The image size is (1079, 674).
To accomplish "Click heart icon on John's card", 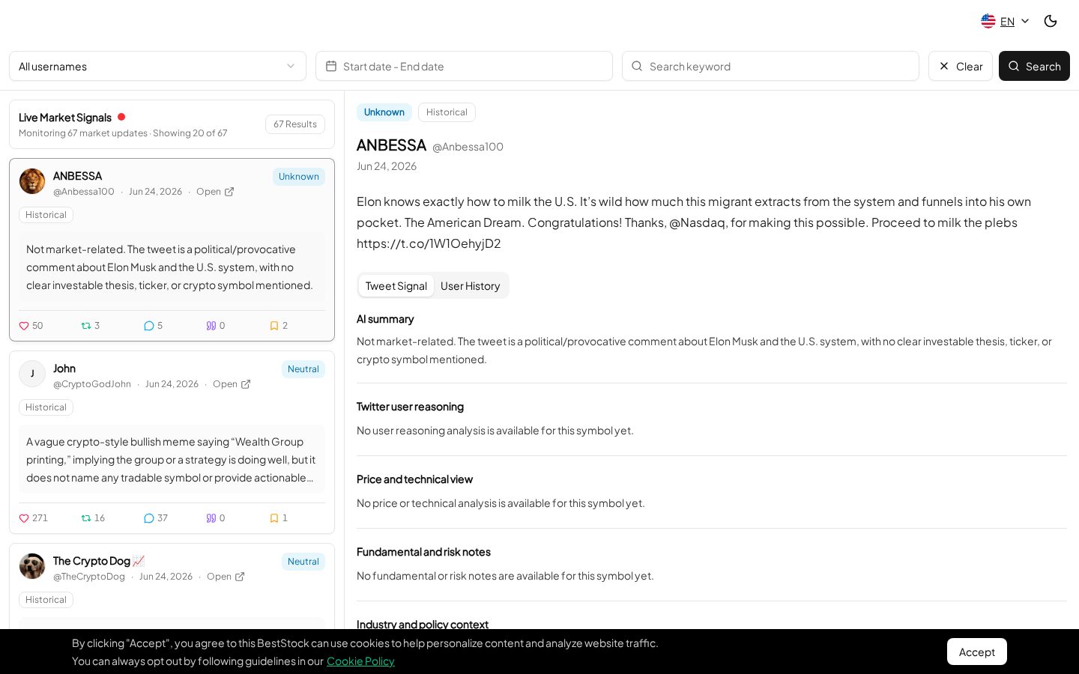I will tap(24, 518).
